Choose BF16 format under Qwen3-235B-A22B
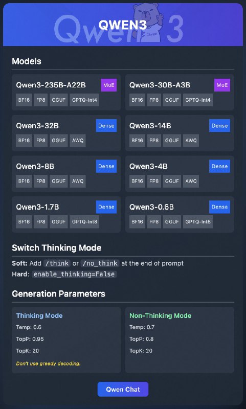The image size is (246, 409). (x=24, y=100)
